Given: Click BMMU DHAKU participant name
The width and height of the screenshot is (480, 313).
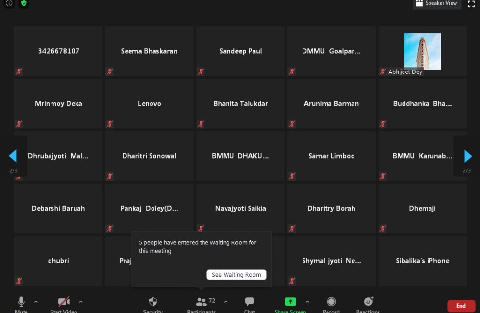Looking at the screenshot, I should 240,156.
